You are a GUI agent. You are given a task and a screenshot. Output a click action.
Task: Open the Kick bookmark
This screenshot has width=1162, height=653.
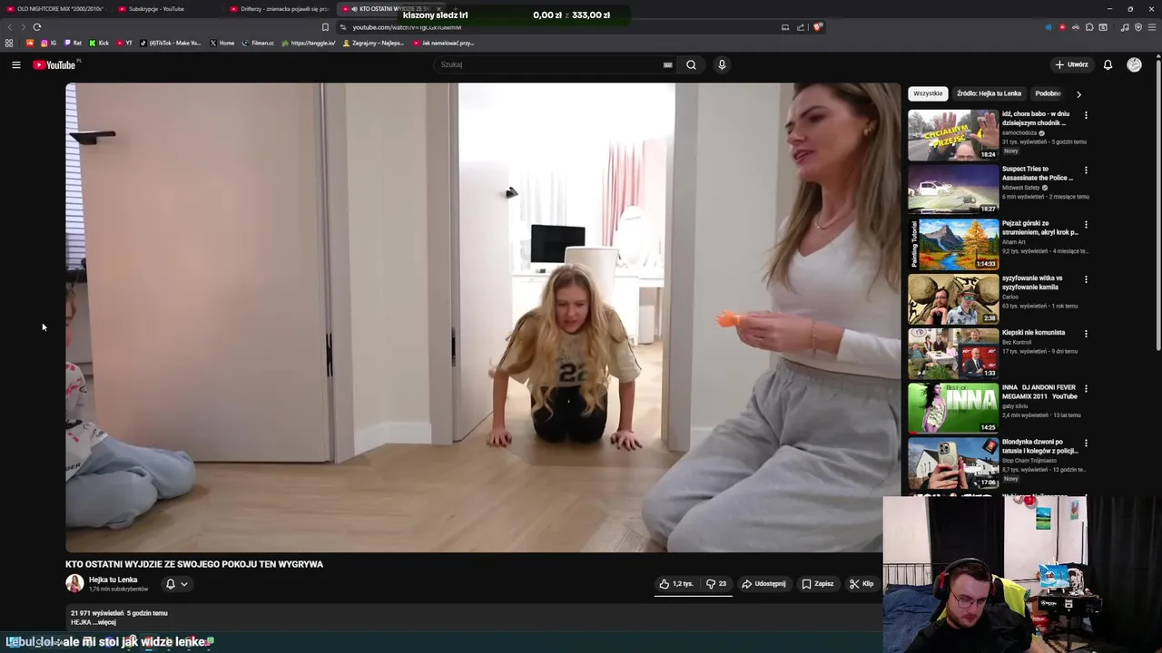(x=99, y=43)
